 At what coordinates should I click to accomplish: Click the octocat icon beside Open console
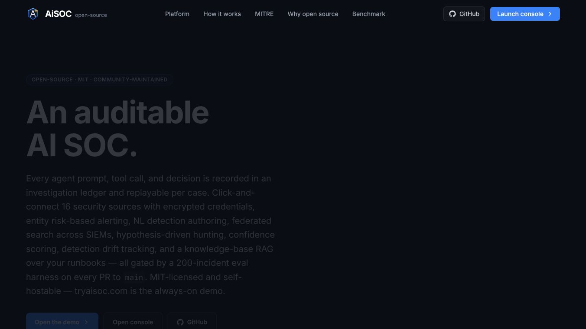coord(180,322)
